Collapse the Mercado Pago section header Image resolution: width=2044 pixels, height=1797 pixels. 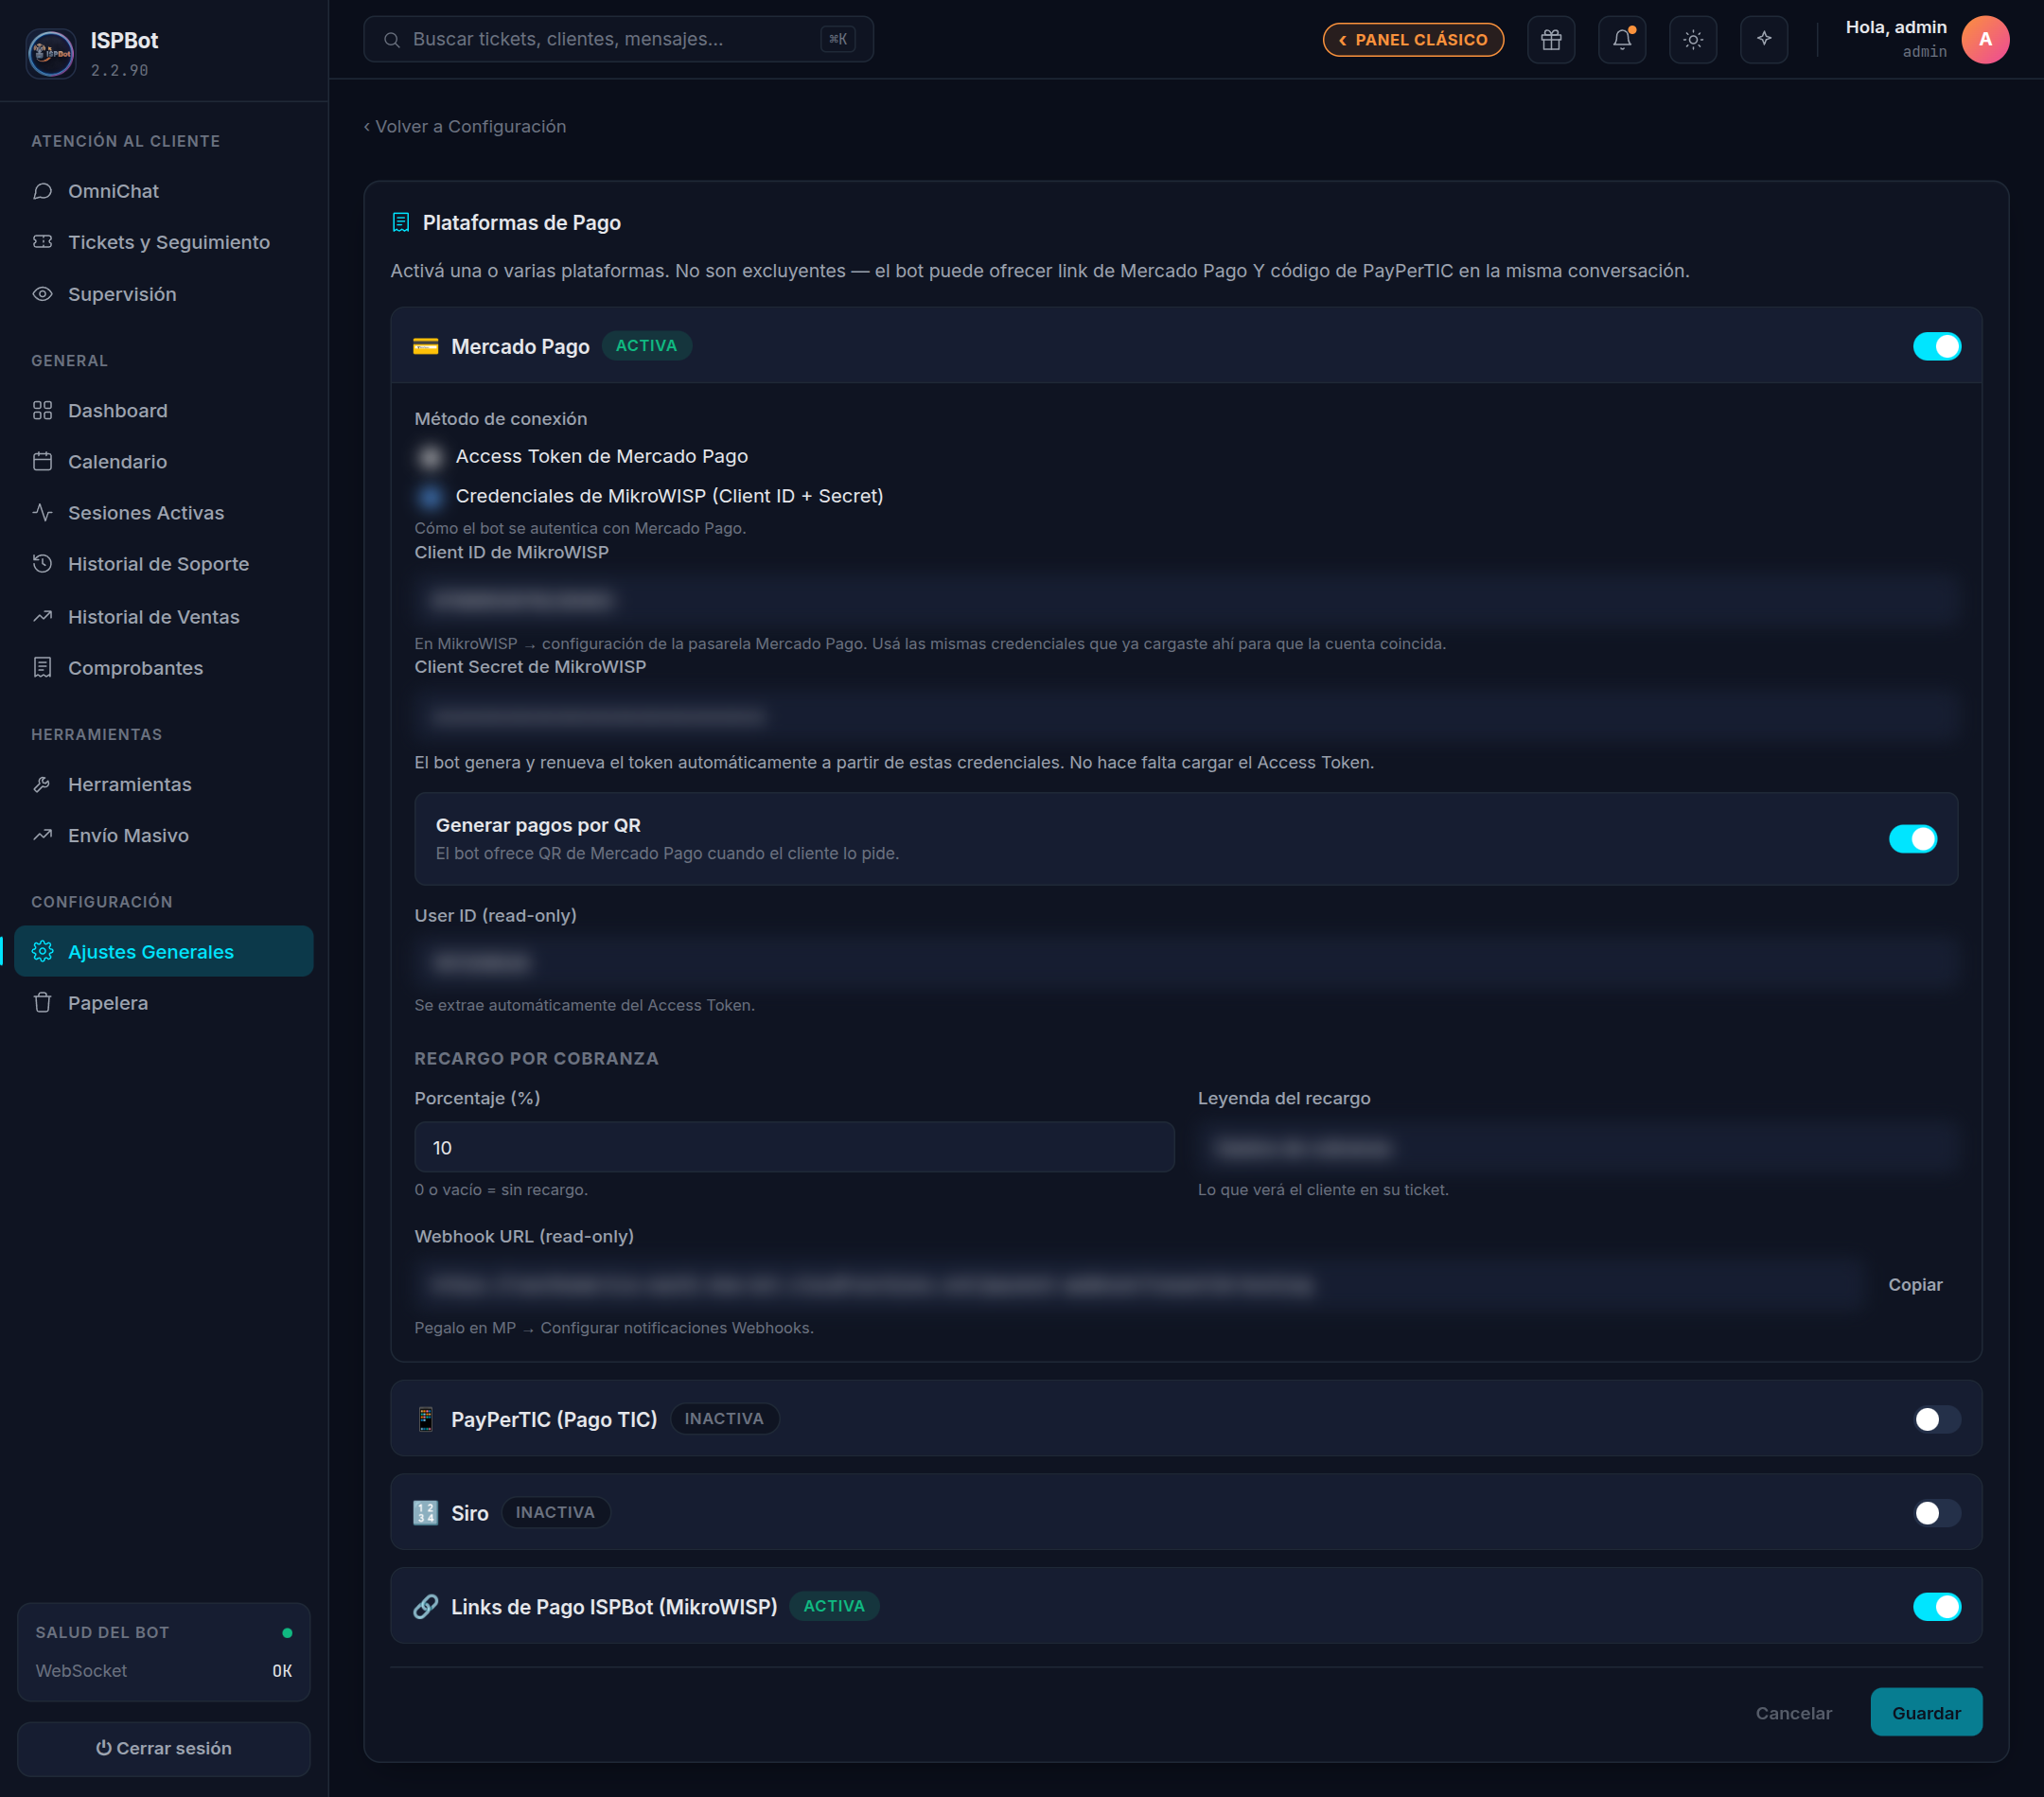[1186, 346]
